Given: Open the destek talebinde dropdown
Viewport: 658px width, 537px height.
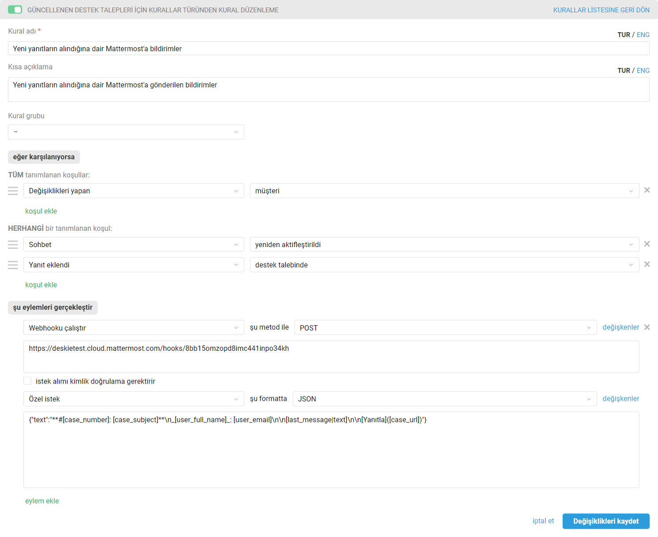Looking at the screenshot, I should click(x=444, y=265).
